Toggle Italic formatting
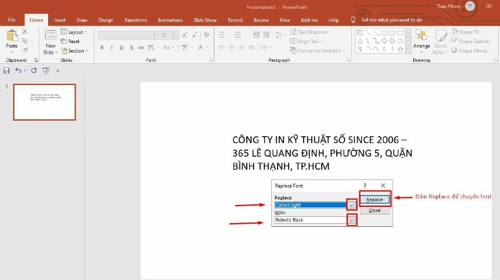The height and width of the screenshot is (280, 500). pyautogui.click(x=111, y=47)
